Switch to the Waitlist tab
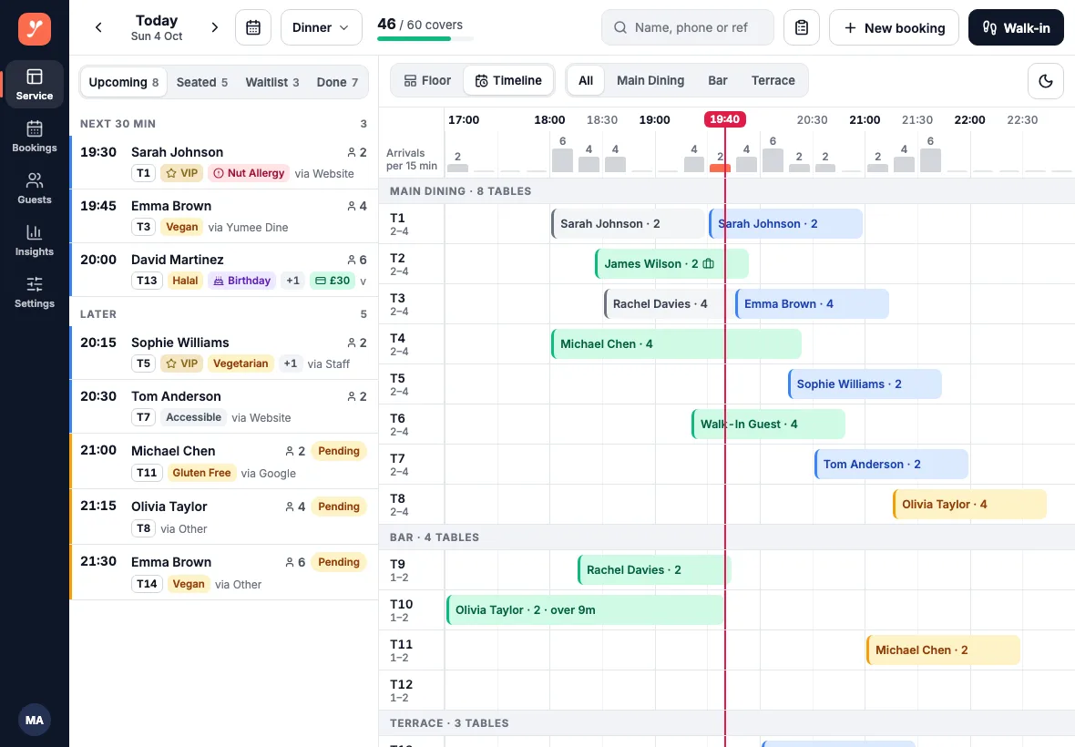1075x747 pixels. [272, 82]
